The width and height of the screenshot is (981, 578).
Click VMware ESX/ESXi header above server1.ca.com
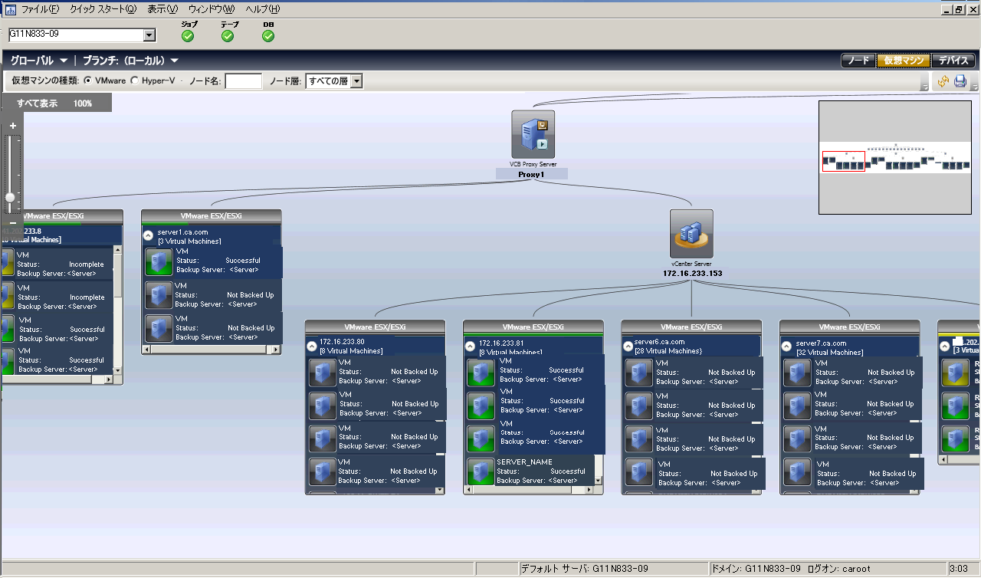211,216
